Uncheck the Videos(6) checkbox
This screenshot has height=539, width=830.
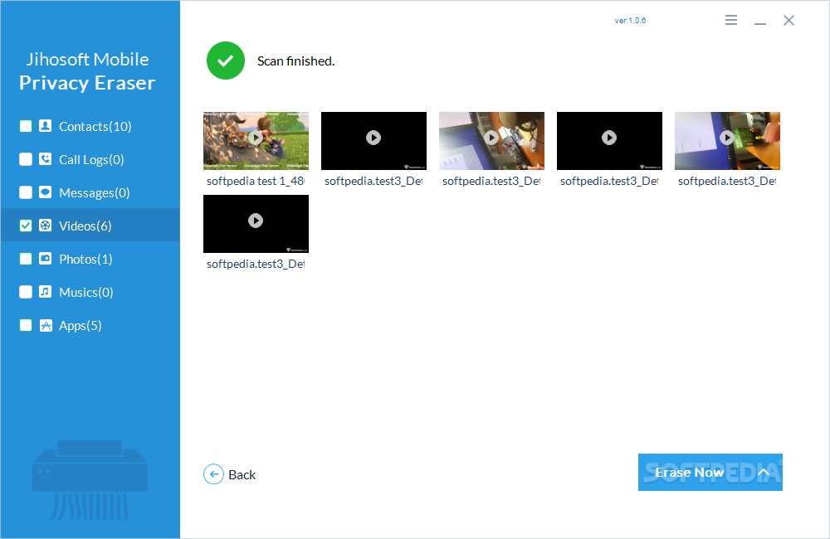pos(26,226)
